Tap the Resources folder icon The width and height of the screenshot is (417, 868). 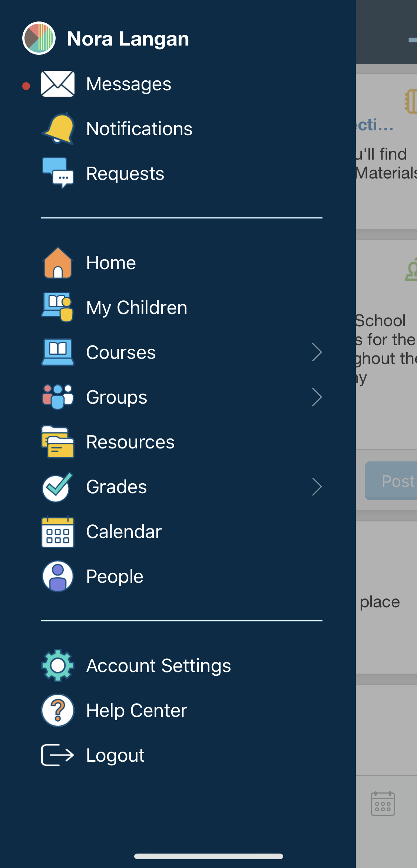[57, 442]
